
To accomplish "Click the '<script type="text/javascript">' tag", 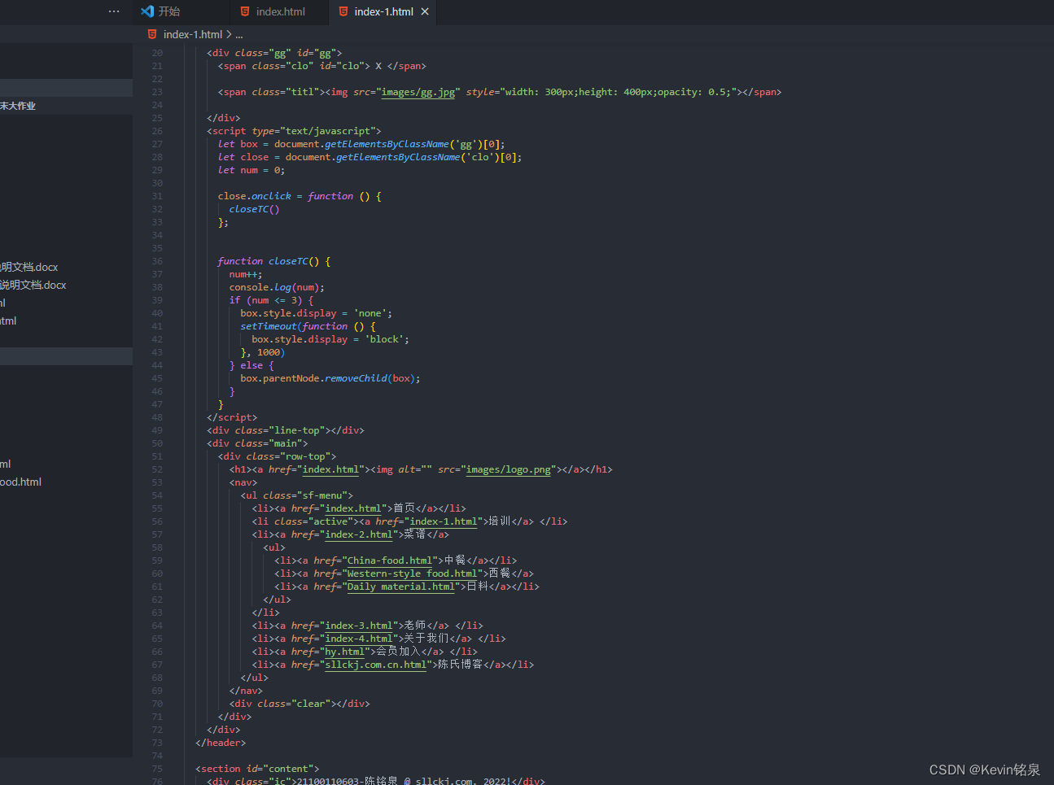I will coord(294,131).
